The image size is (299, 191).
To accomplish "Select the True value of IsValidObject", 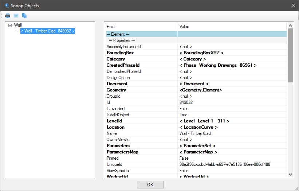I will pyautogui.click(x=184, y=115).
